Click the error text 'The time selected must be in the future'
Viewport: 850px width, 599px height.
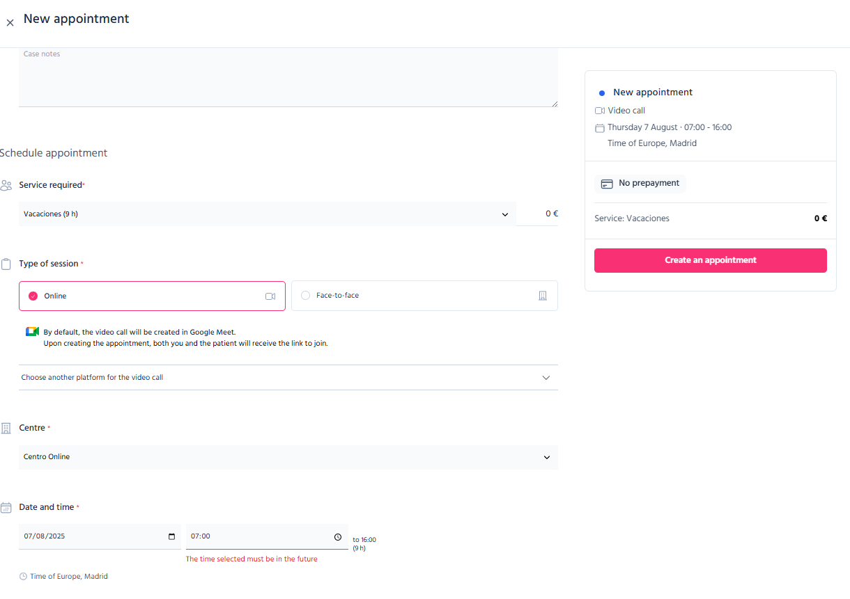click(x=252, y=559)
